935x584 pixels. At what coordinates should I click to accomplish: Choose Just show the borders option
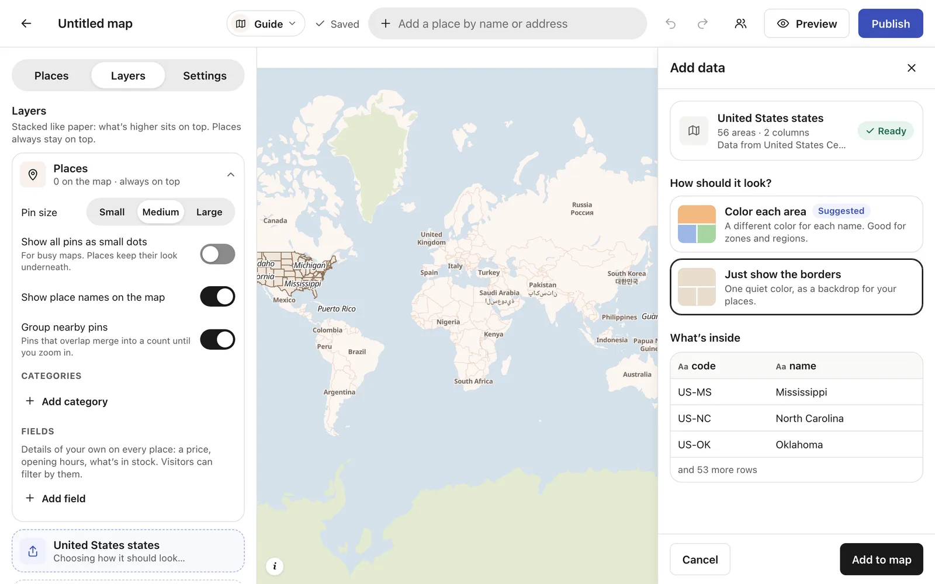[x=797, y=287]
